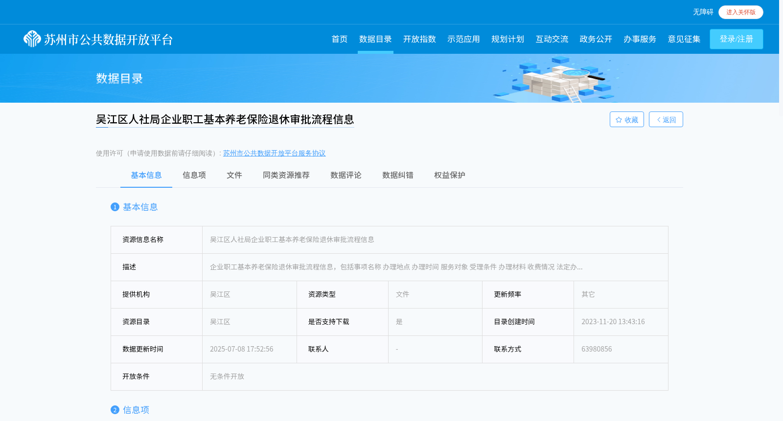The image size is (783, 421).
Task: Open the 规划计划 nav item
Action: click(x=507, y=39)
